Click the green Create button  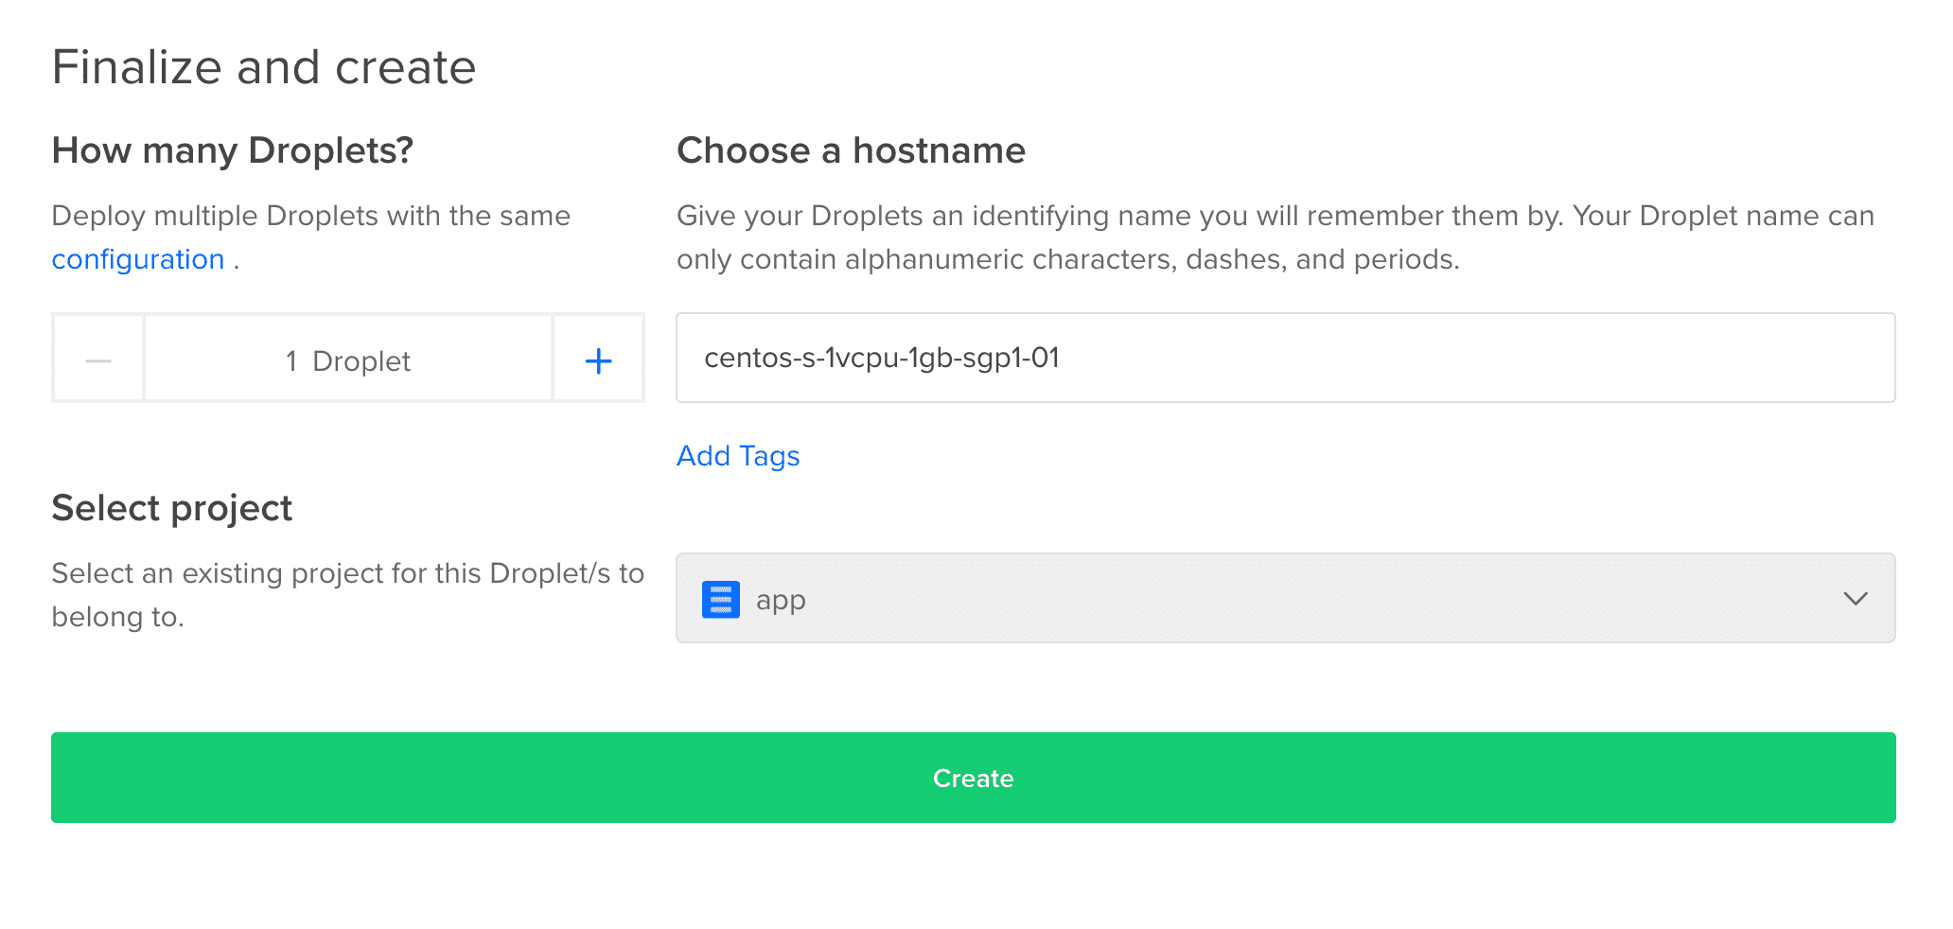pos(973,778)
